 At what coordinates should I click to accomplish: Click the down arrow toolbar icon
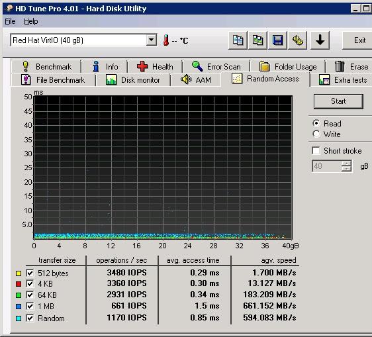320,40
